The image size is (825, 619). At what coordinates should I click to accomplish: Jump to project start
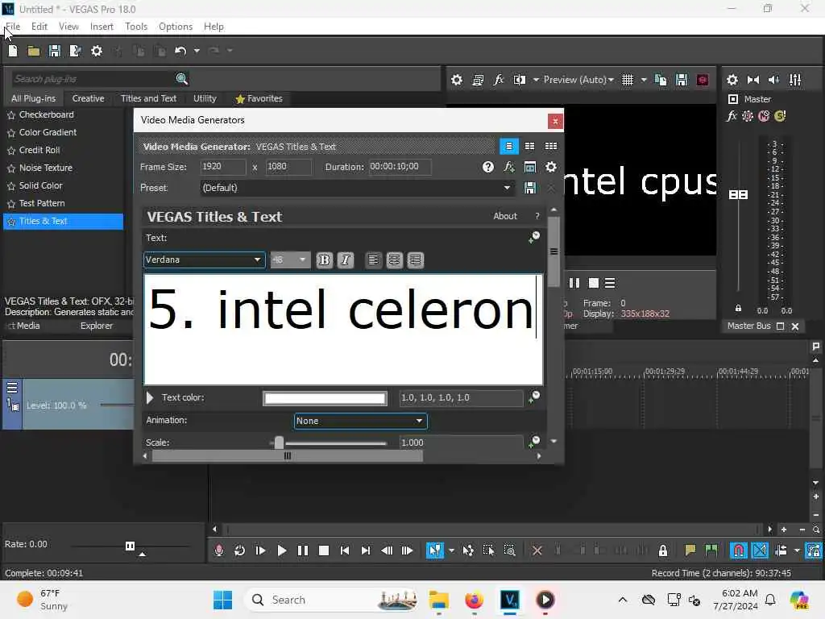tap(345, 550)
